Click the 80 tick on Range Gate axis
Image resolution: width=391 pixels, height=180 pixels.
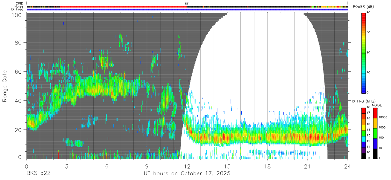click(19, 43)
